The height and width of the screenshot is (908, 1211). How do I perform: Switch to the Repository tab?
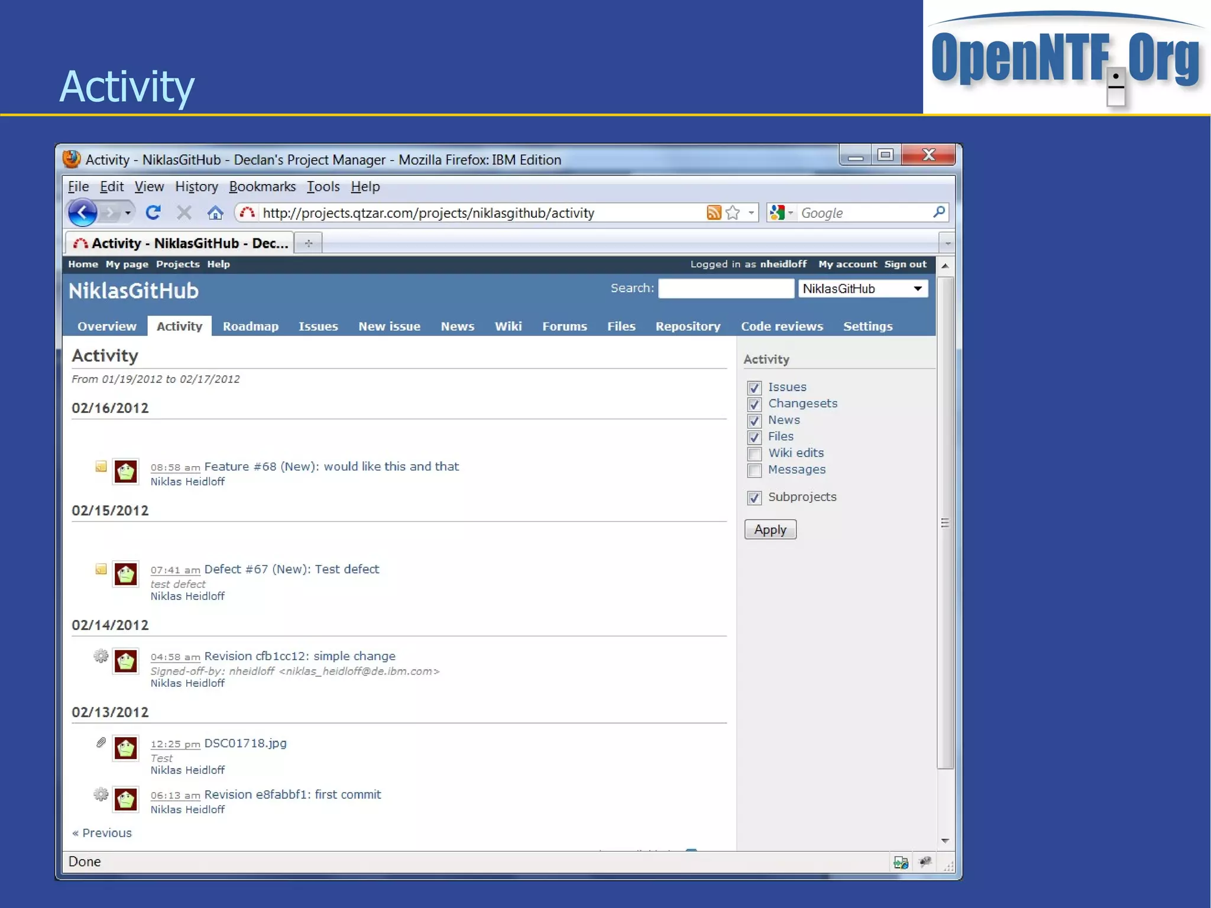click(688, 327)
